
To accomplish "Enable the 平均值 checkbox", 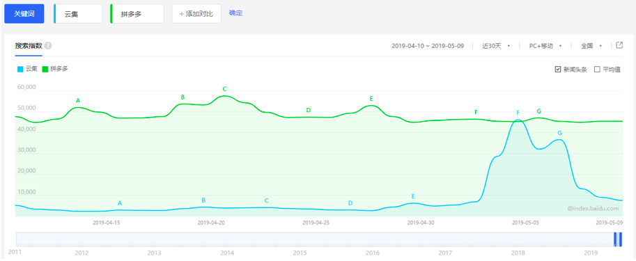I will click(x=597, y=70).
